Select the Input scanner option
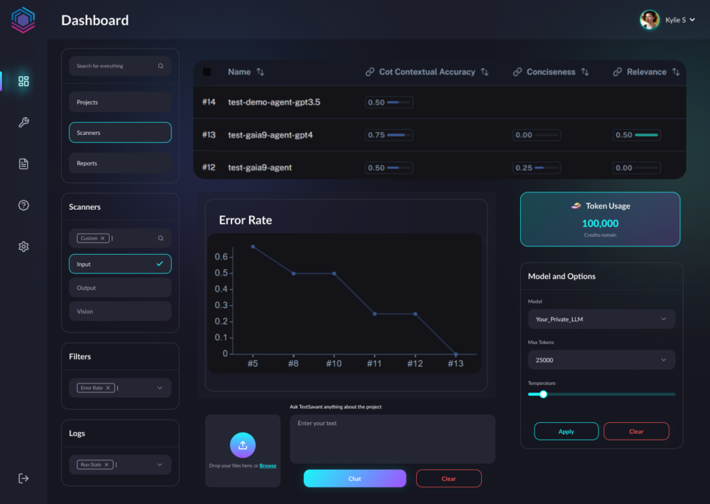Screen dimensions: 710x504 tap(120, 264)
